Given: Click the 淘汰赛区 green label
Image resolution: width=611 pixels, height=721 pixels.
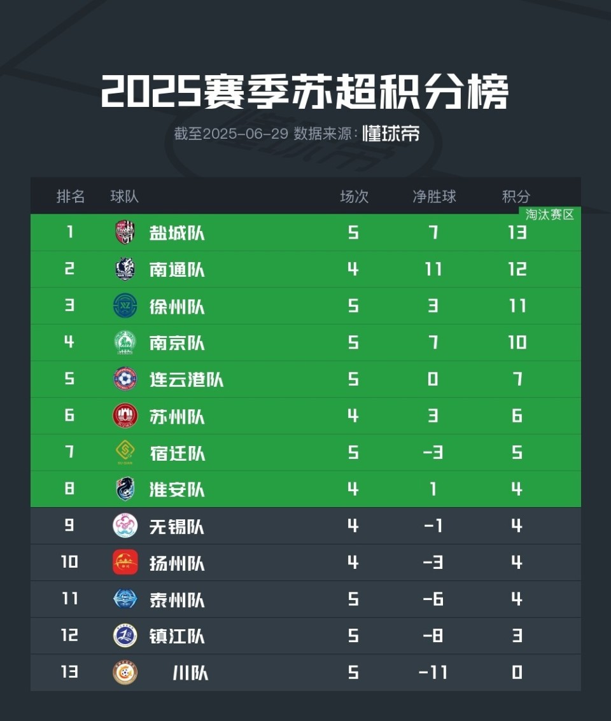Looking at the screenshot, I should (550, 214).
